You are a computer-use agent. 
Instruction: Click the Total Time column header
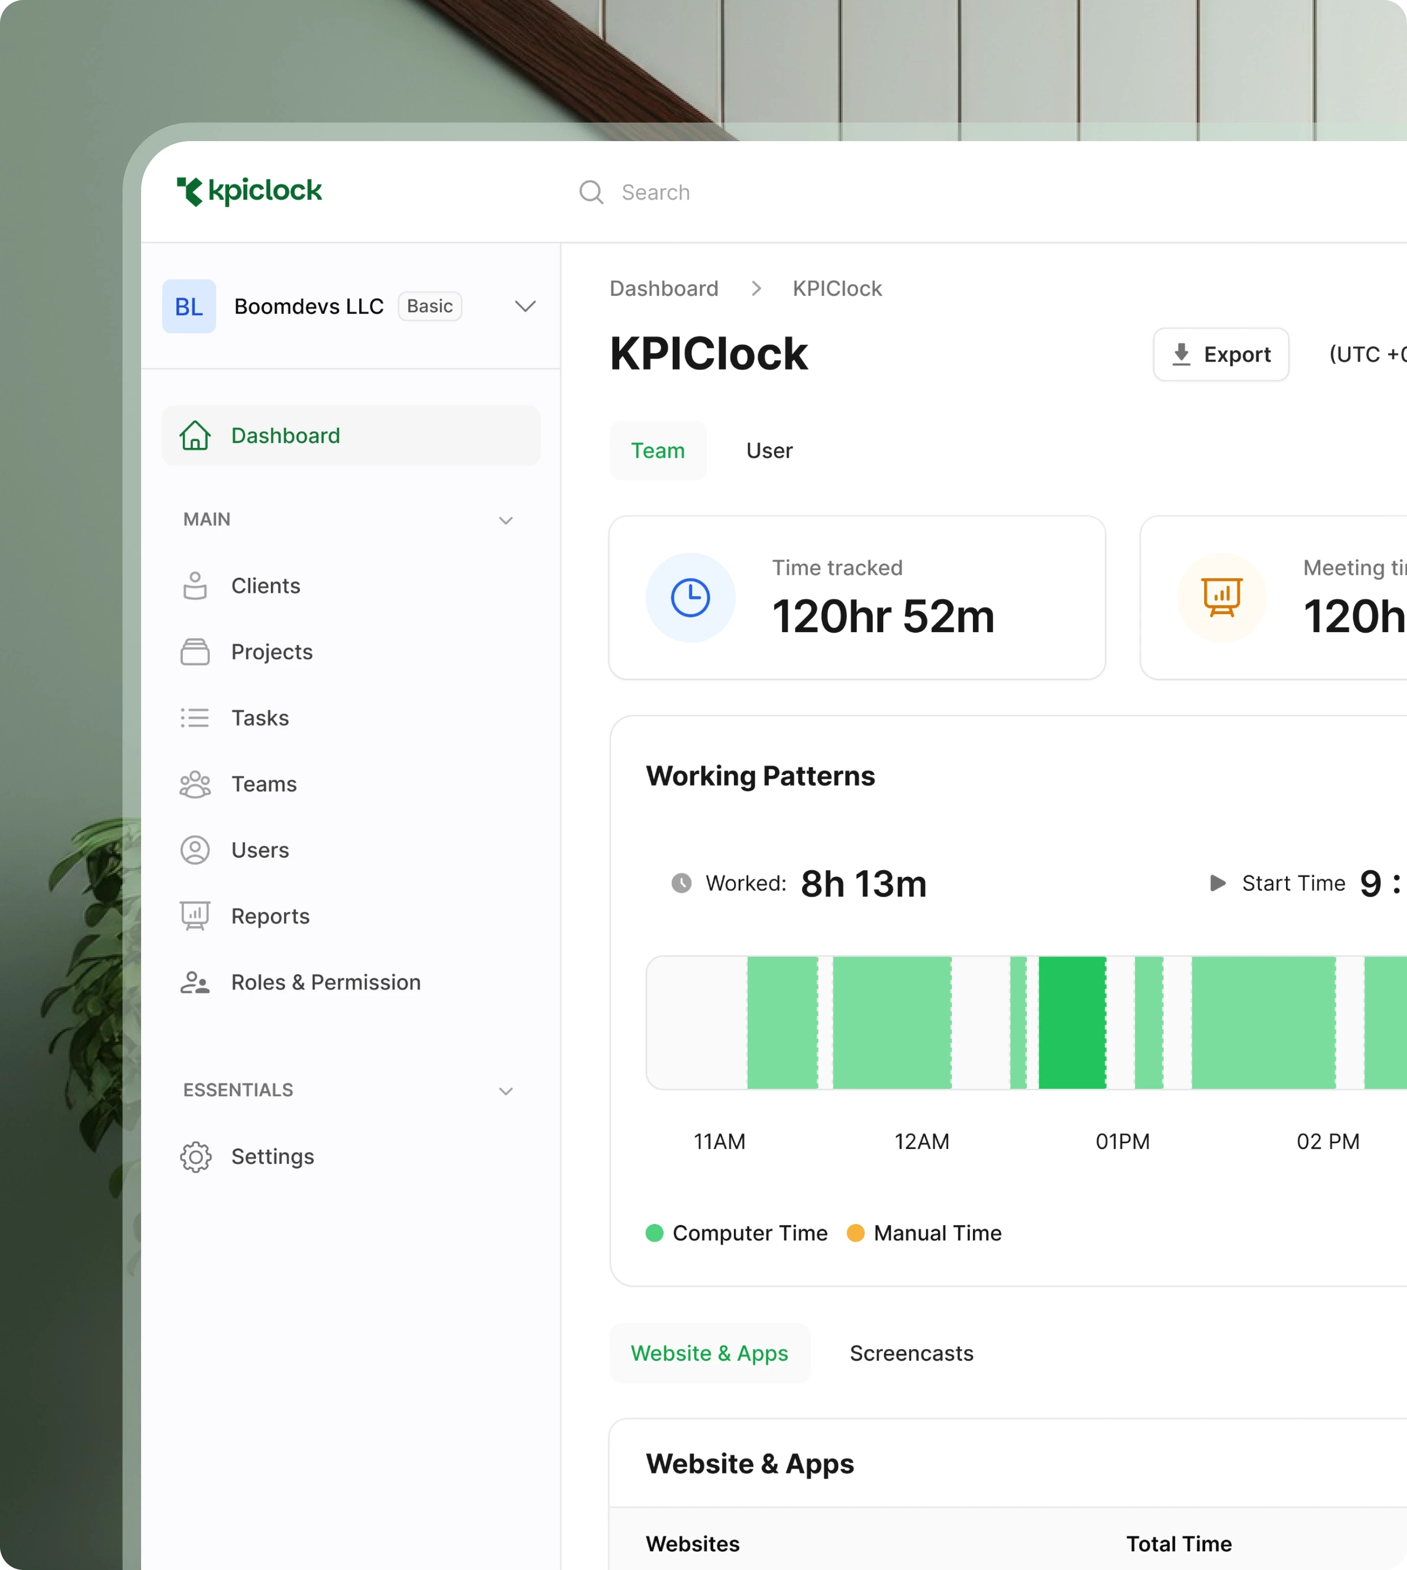(x=1179, y=1544)
